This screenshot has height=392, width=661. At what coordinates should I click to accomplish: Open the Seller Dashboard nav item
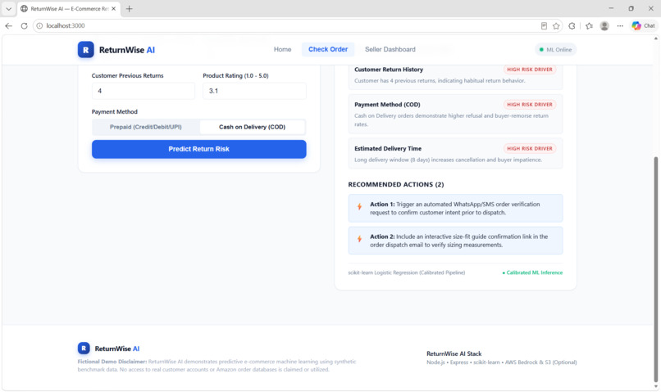click(390, 49)
